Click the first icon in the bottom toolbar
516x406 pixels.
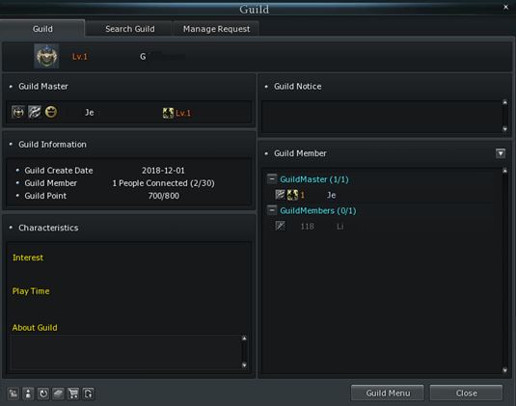[x=14, y=393]
